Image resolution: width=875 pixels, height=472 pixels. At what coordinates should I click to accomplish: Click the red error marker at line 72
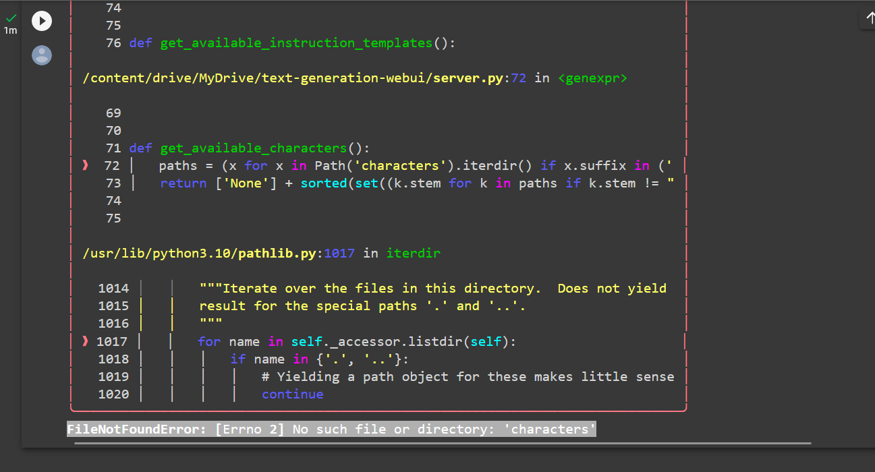pos(85,165)
